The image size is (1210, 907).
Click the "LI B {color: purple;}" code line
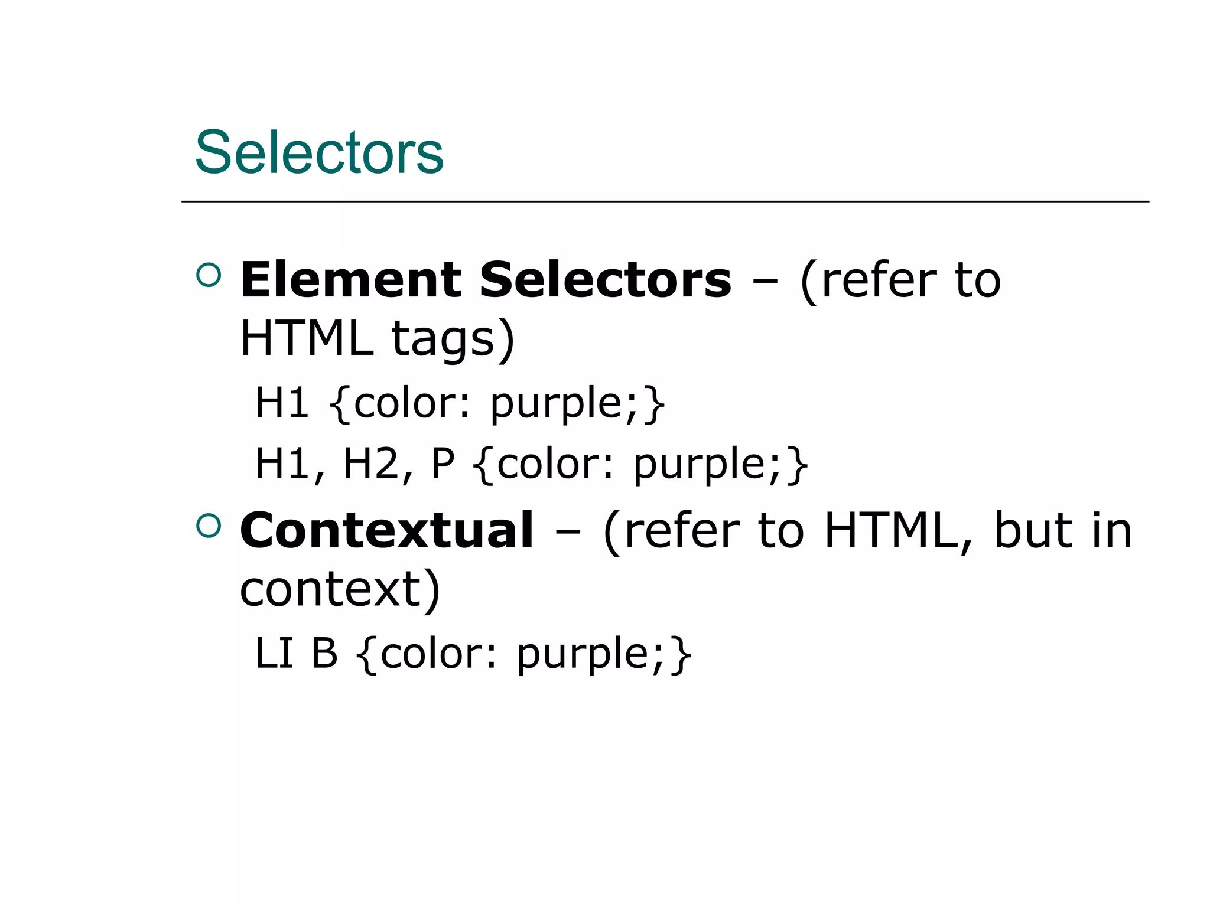(x=473, y=654)
